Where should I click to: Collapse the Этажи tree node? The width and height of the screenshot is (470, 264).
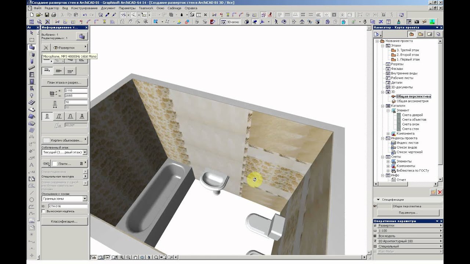[x=382, y=45]
